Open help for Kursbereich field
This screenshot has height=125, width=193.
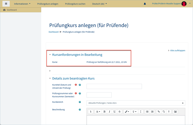tap(80, 102)
